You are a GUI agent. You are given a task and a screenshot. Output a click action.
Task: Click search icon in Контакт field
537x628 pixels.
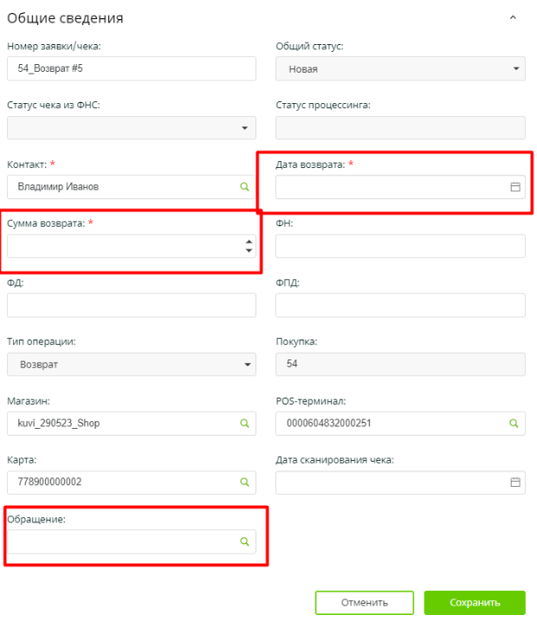click(245, 186)
